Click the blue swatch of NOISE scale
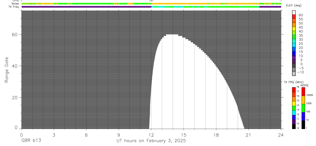316x146 pixels. 303,116
